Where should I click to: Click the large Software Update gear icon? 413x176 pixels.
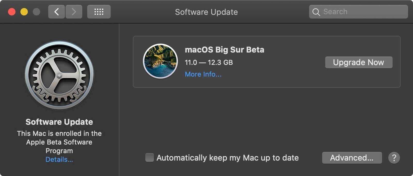tap(59, 76)
